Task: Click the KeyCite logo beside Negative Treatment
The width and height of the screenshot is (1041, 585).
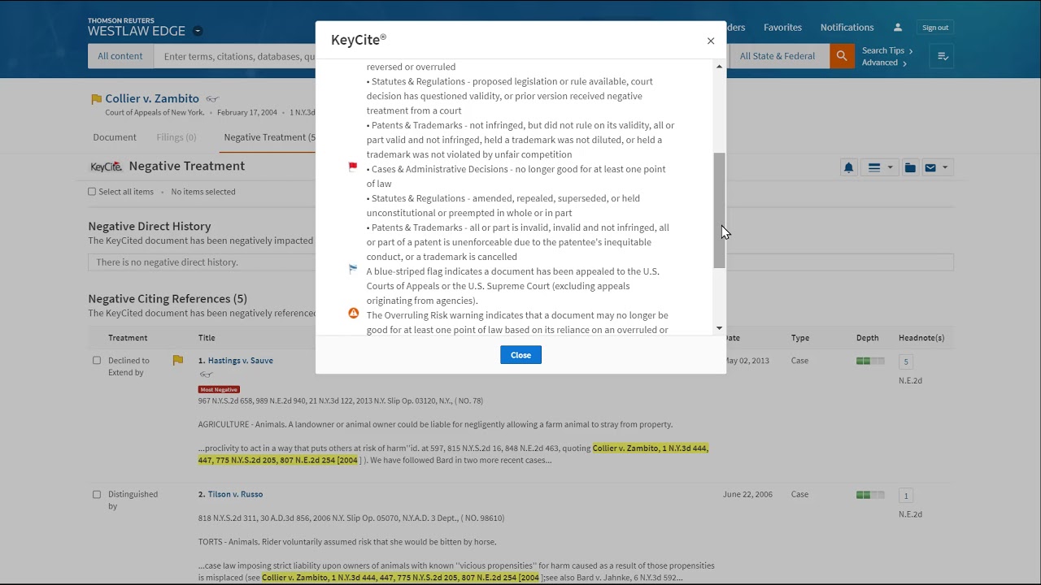Action: 106,167
